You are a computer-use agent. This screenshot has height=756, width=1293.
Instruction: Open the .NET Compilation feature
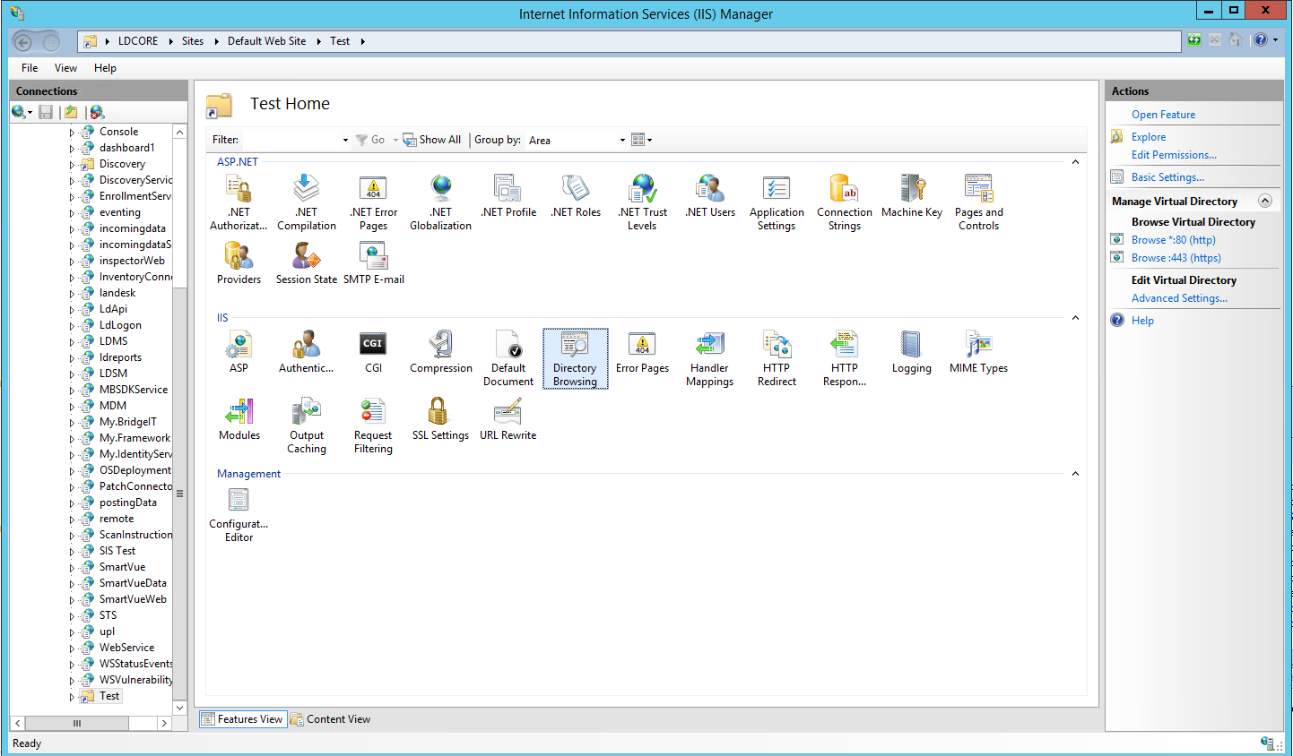tap(307, 202)
